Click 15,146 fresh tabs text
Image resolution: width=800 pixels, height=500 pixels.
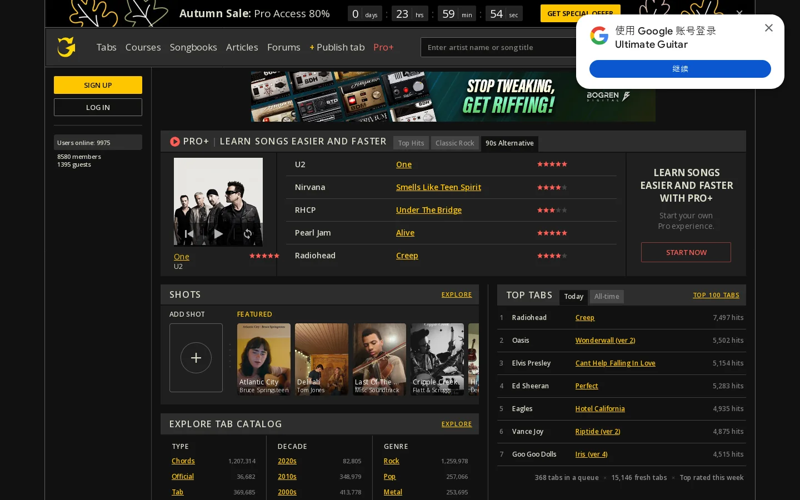point(639,478)
